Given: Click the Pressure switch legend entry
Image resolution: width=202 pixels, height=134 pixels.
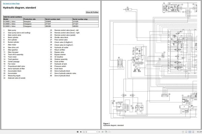Looking at the screenshot, I should (x=60, y=66).
